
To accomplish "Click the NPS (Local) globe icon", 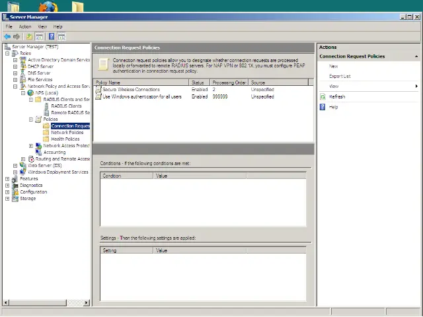I will coord(31,92).
